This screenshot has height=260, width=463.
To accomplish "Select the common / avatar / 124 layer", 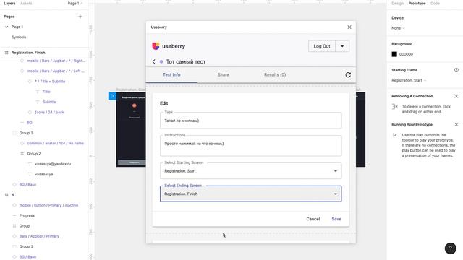I will tap(55, 143).
